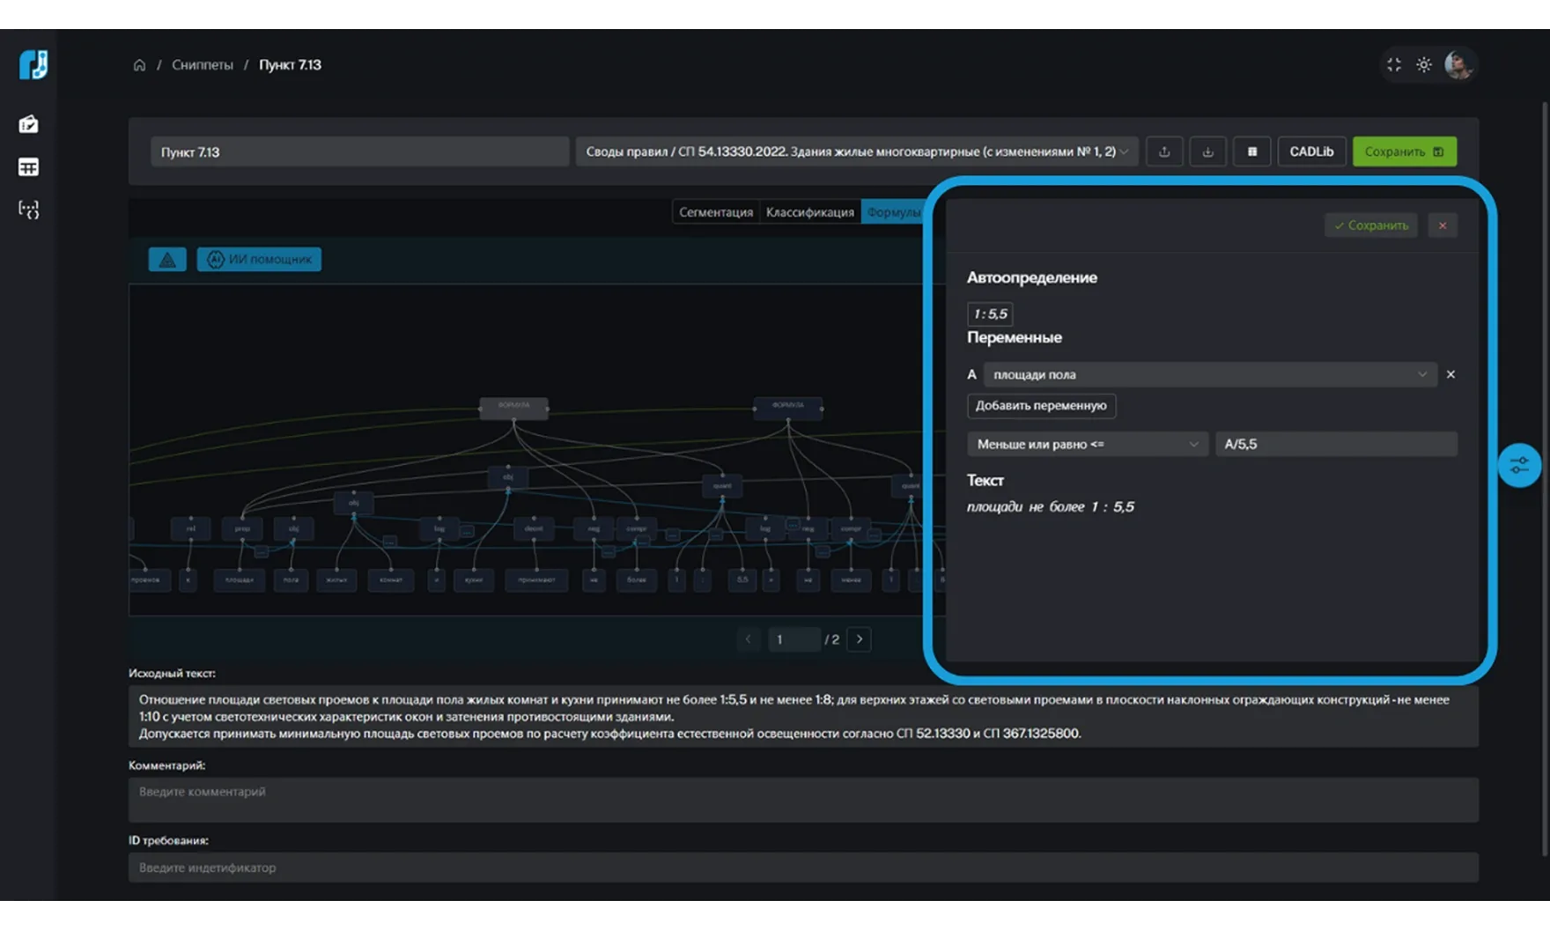Screen dimensions: 1550x930
Task: Open the snippets bracket icon in the sidebar
Action: pyautogui.click(x=29, y=210)
